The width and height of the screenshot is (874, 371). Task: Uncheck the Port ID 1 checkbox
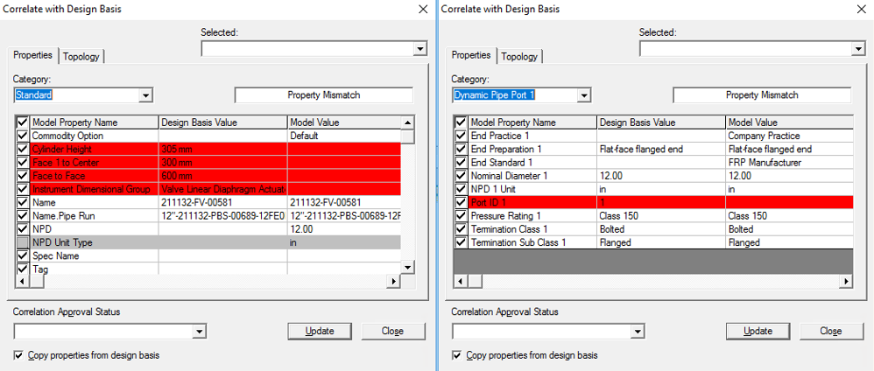click(x=461, y=202)
